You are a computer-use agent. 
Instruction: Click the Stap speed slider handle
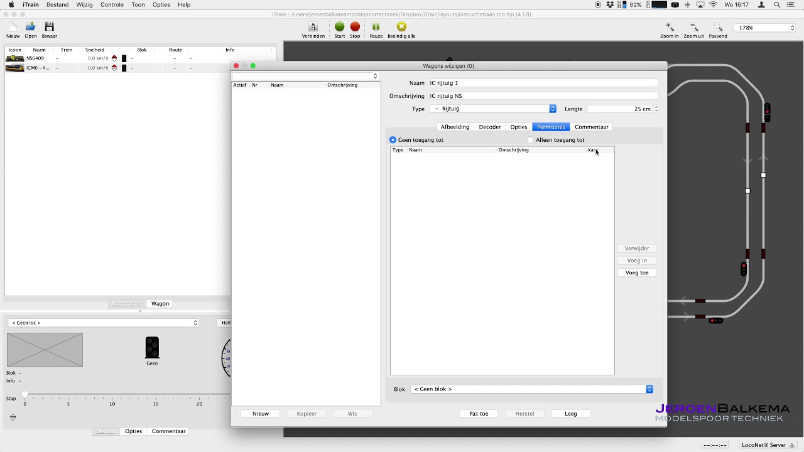click(25, 394)
